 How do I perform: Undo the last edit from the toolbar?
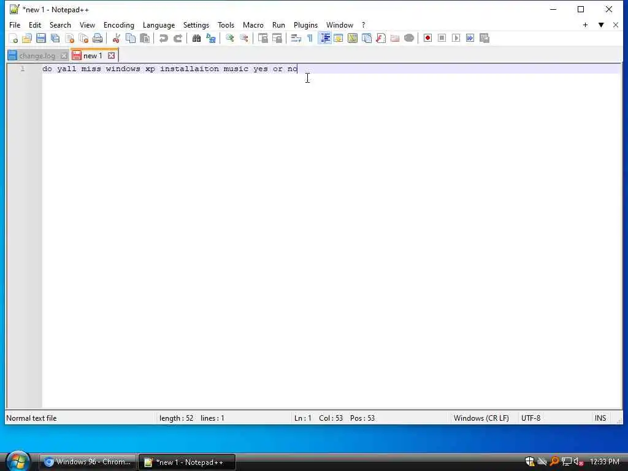[163, 38]
